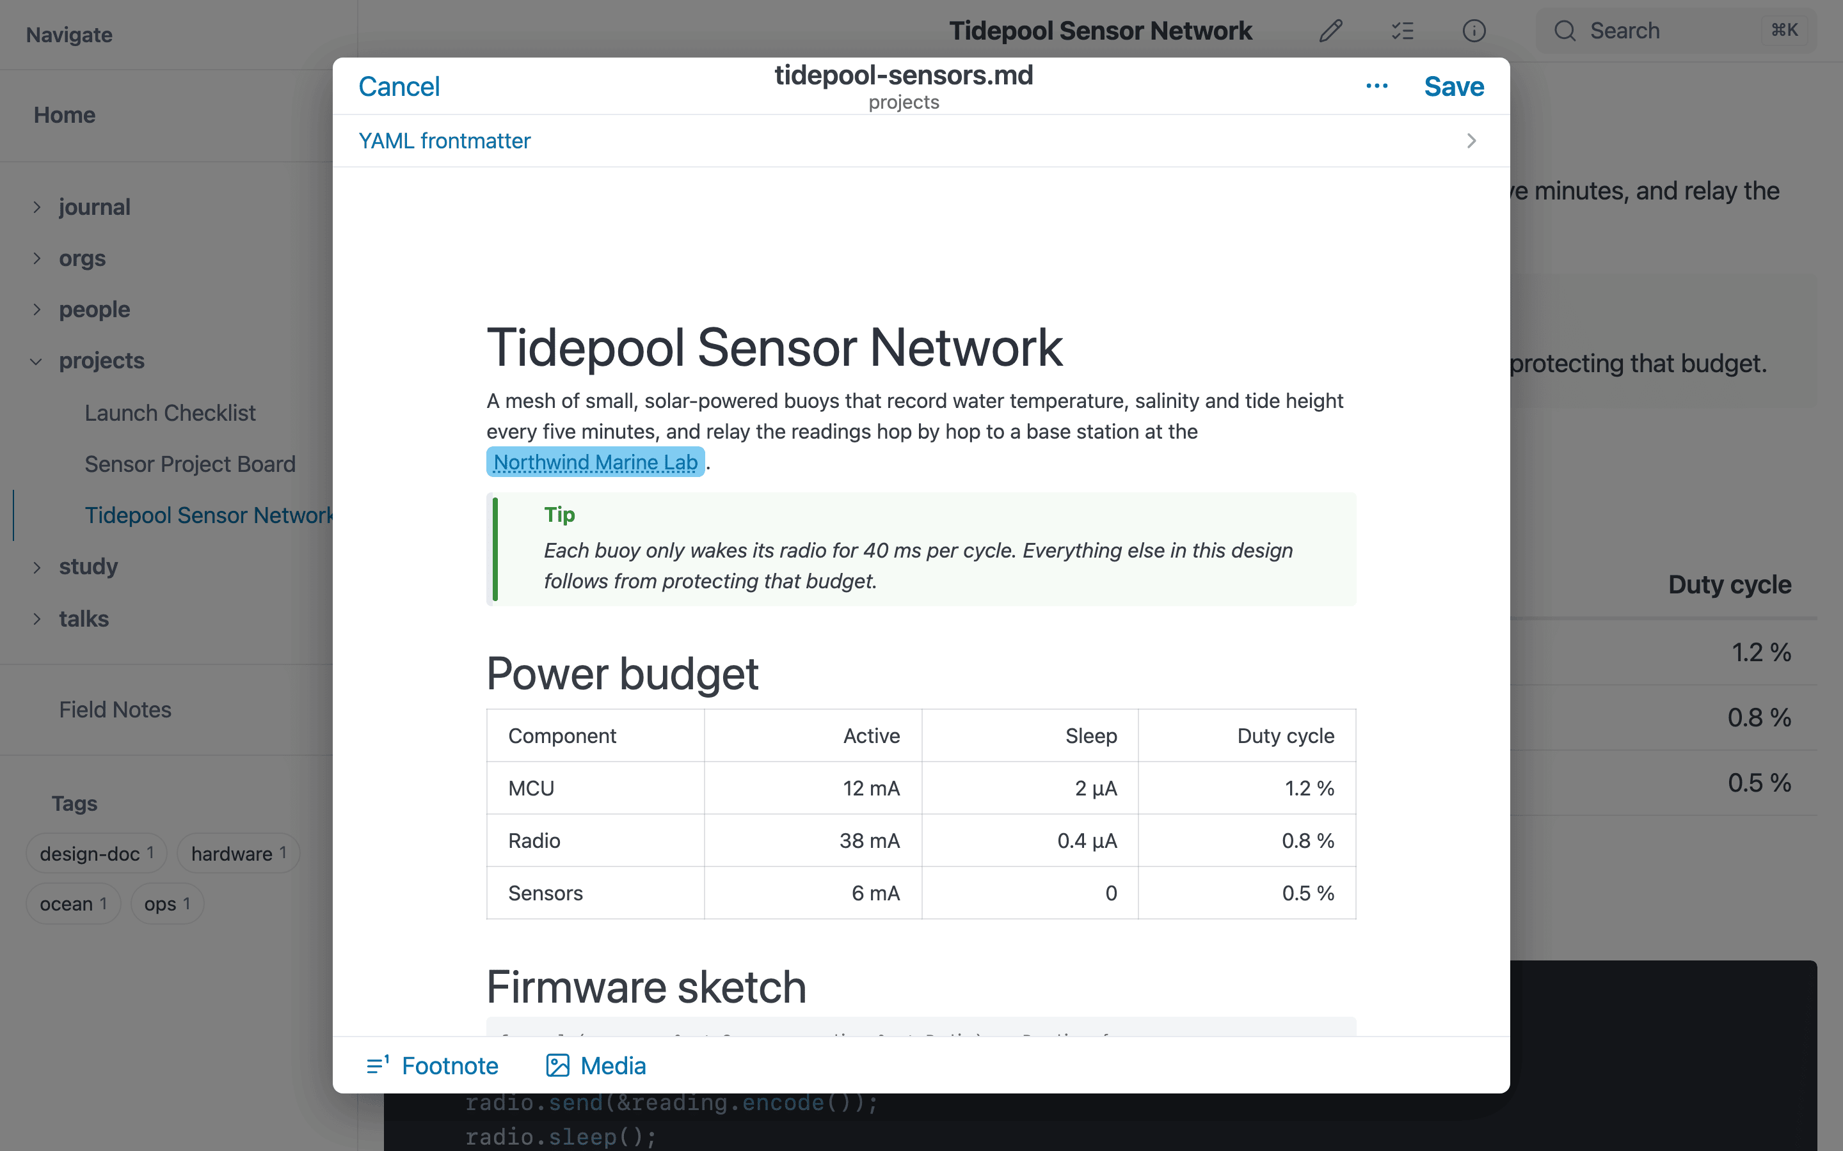This screenshot has height=1151, width=1843.
Task: Click the Component column header
Action: [596, 735]
